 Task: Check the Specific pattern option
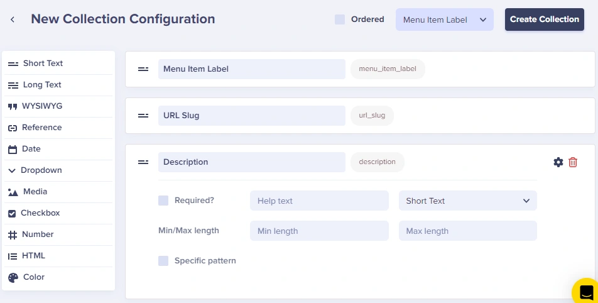163,261
